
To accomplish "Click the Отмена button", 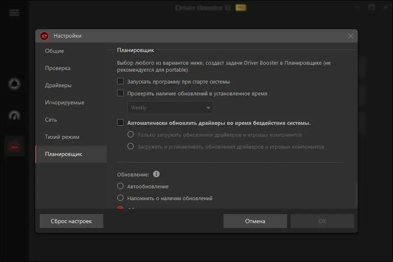I will pyautogui.click(x=255, y=221).
